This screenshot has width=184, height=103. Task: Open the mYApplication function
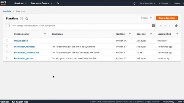pyautogui.click(x=21, y=41)
